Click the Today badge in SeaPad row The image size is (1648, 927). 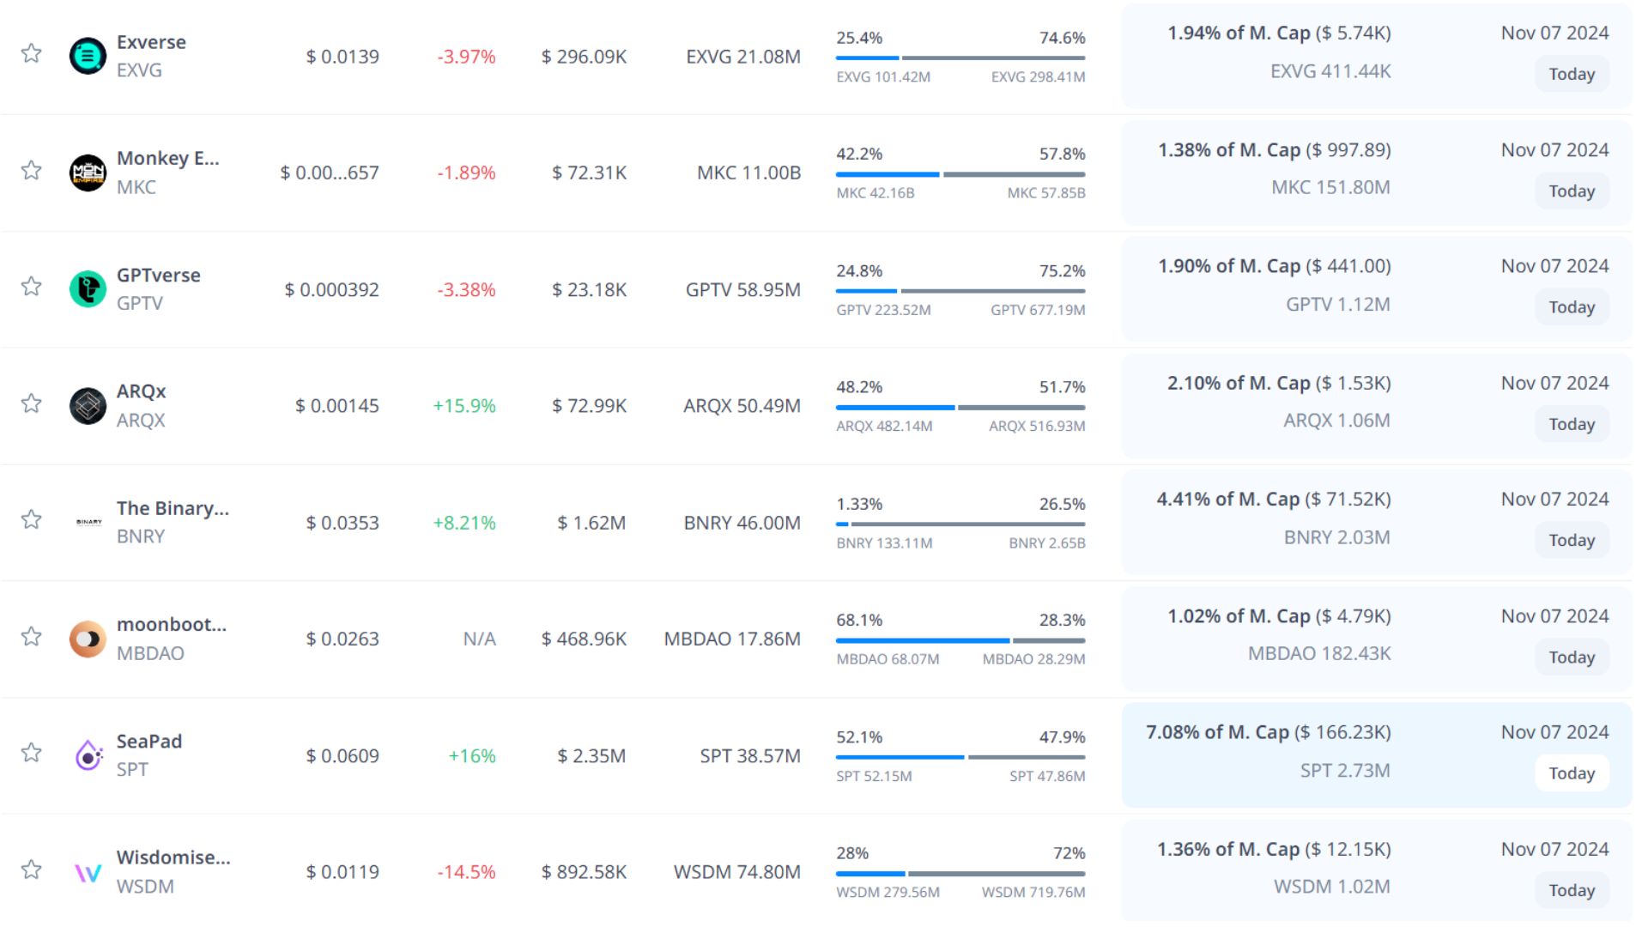click(x=1571, y=773)
